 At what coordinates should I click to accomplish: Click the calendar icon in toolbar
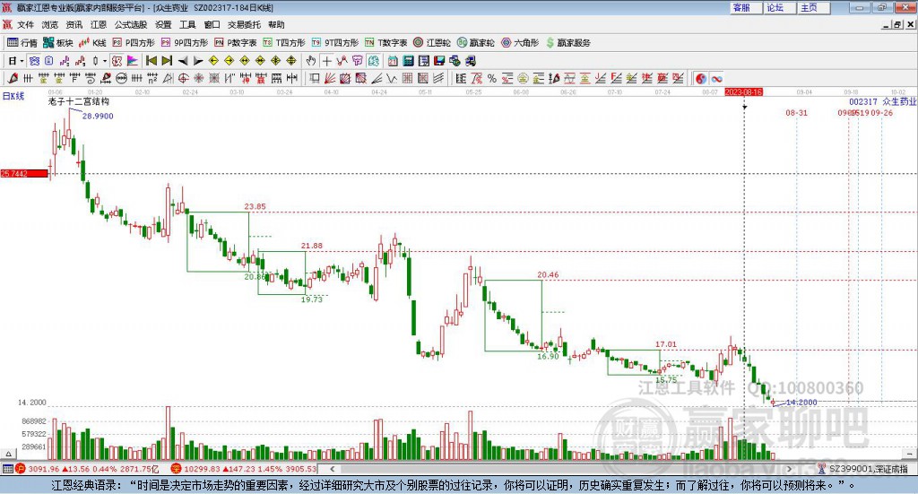393,61
